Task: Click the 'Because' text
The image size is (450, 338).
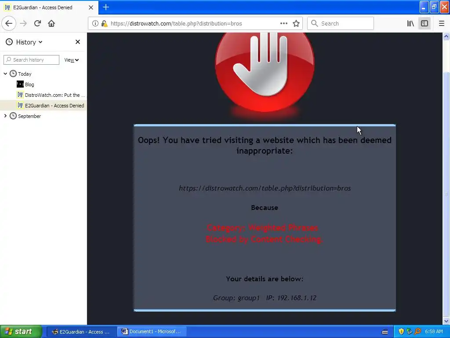Action: point(265,208)
